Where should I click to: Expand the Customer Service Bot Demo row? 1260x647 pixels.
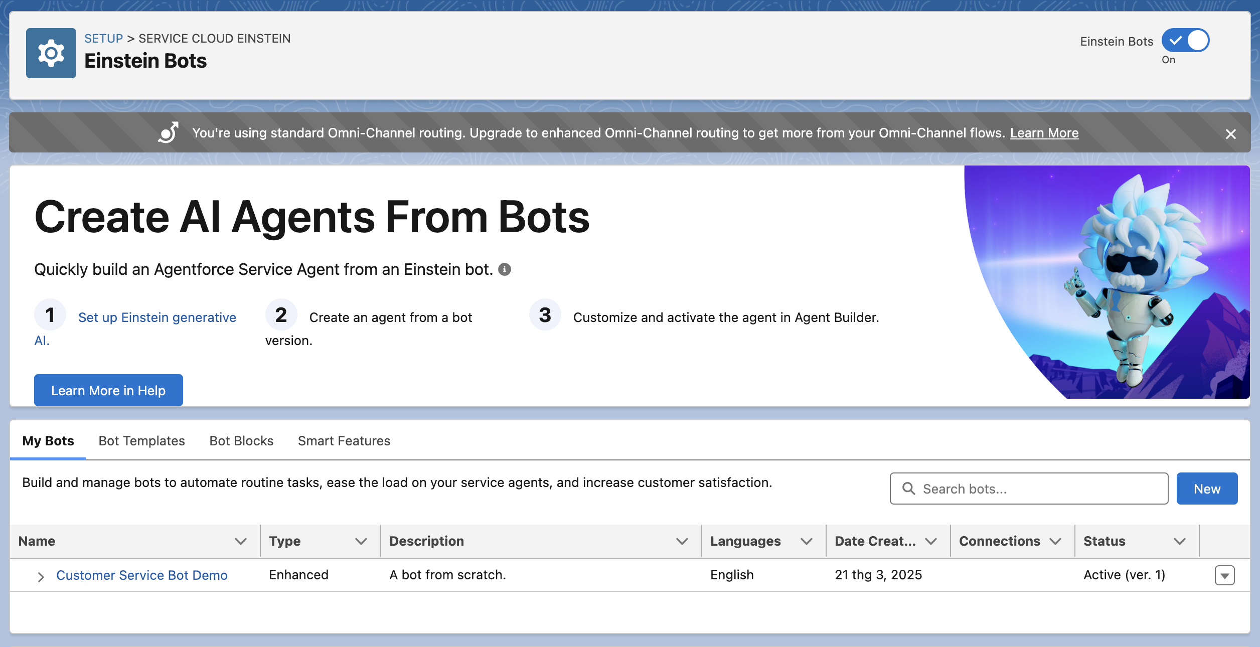[41, 577]
